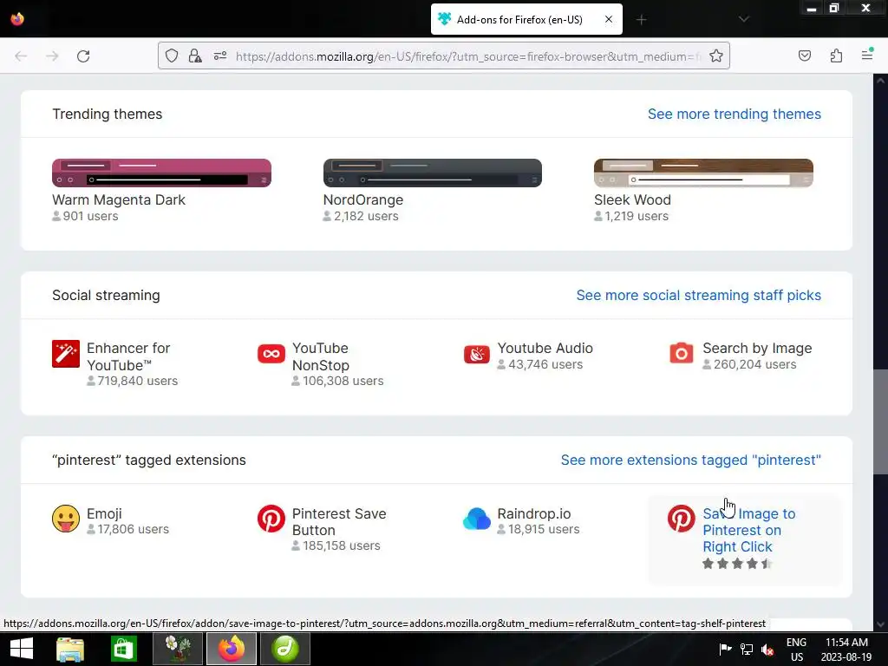List all tabs dropdown arrow
This screenshot has height=666, width=888.
click(743, 19)
